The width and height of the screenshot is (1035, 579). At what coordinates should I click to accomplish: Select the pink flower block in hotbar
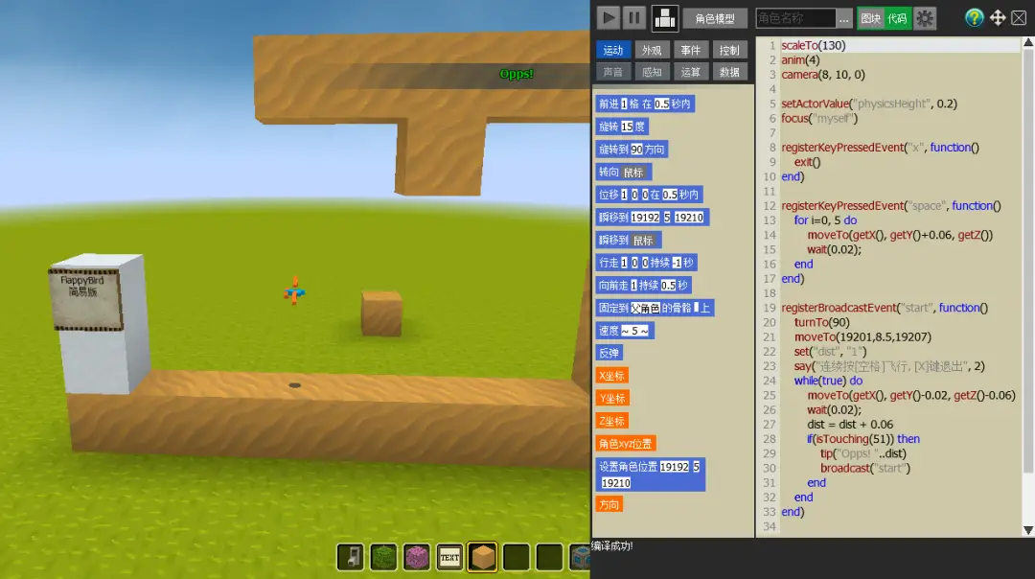[417, 557]
